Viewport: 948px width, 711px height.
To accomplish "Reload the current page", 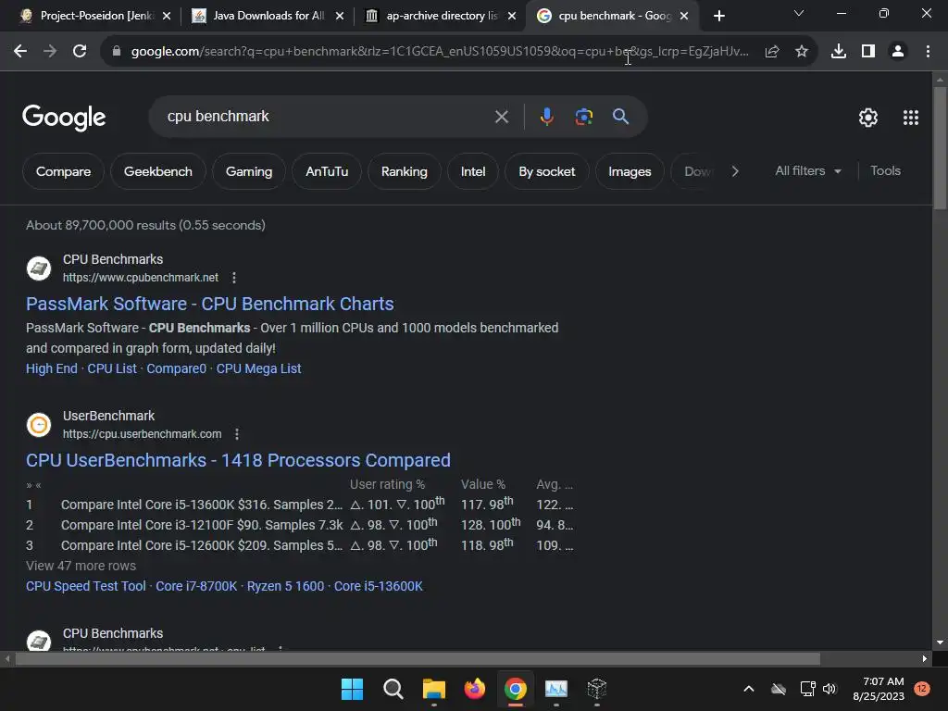I will (80, 52).
